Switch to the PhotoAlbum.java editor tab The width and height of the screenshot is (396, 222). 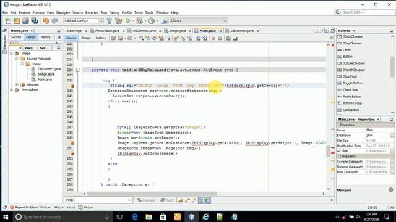107,31
